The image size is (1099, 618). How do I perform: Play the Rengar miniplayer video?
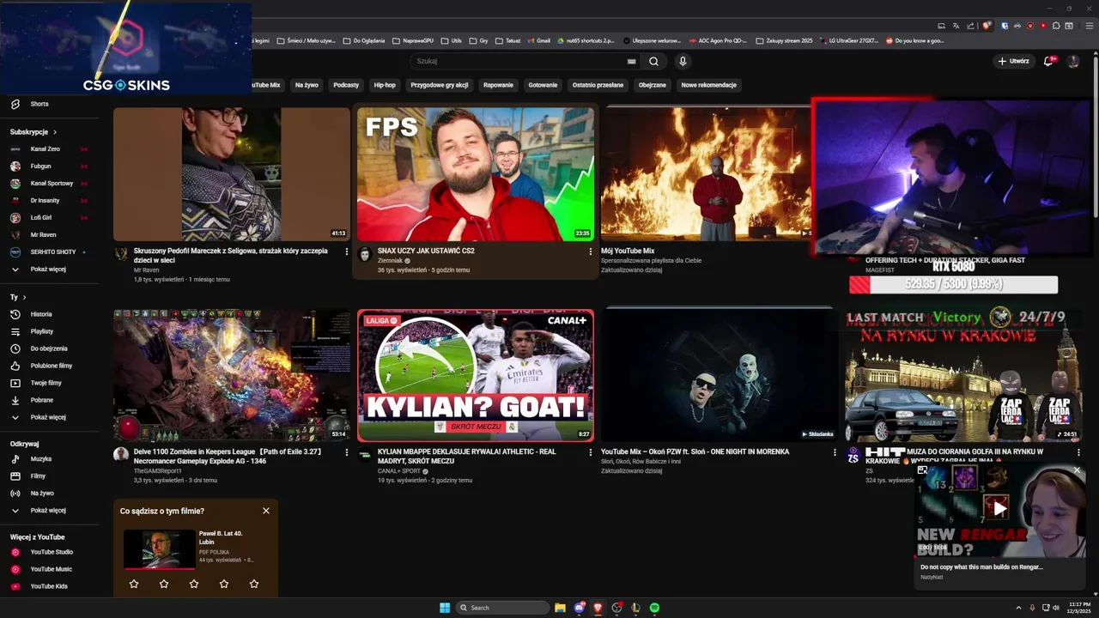pos(999,508)
